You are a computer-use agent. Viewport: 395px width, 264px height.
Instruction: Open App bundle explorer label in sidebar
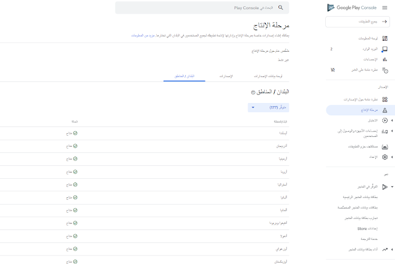coord(363,146)
